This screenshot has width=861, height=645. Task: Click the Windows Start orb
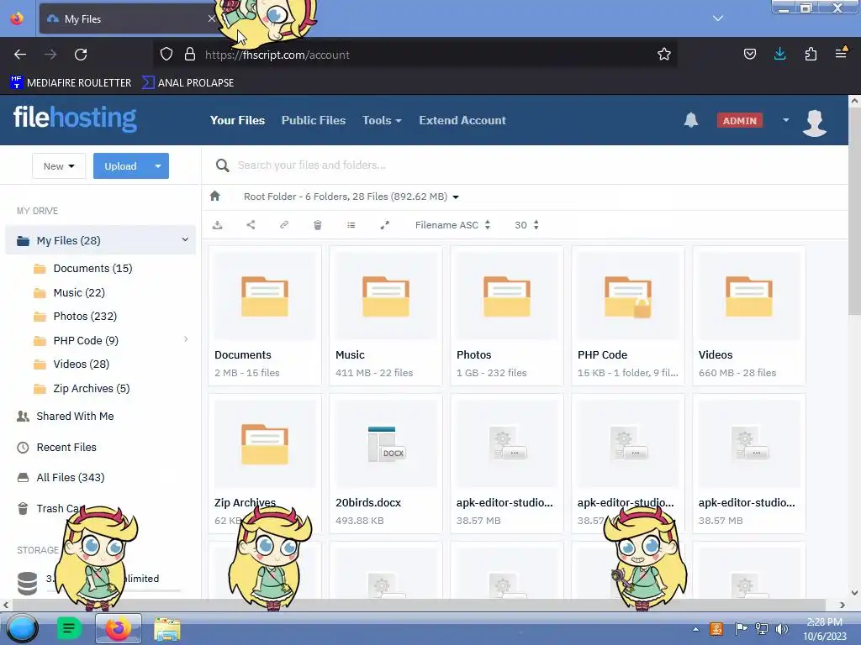[22, 628]
